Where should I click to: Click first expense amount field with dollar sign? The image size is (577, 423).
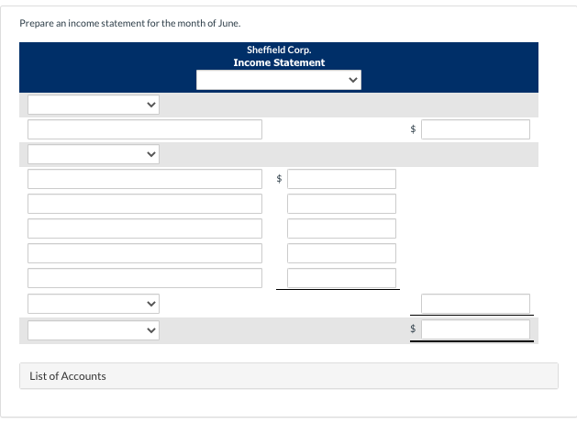coord(341,179)
